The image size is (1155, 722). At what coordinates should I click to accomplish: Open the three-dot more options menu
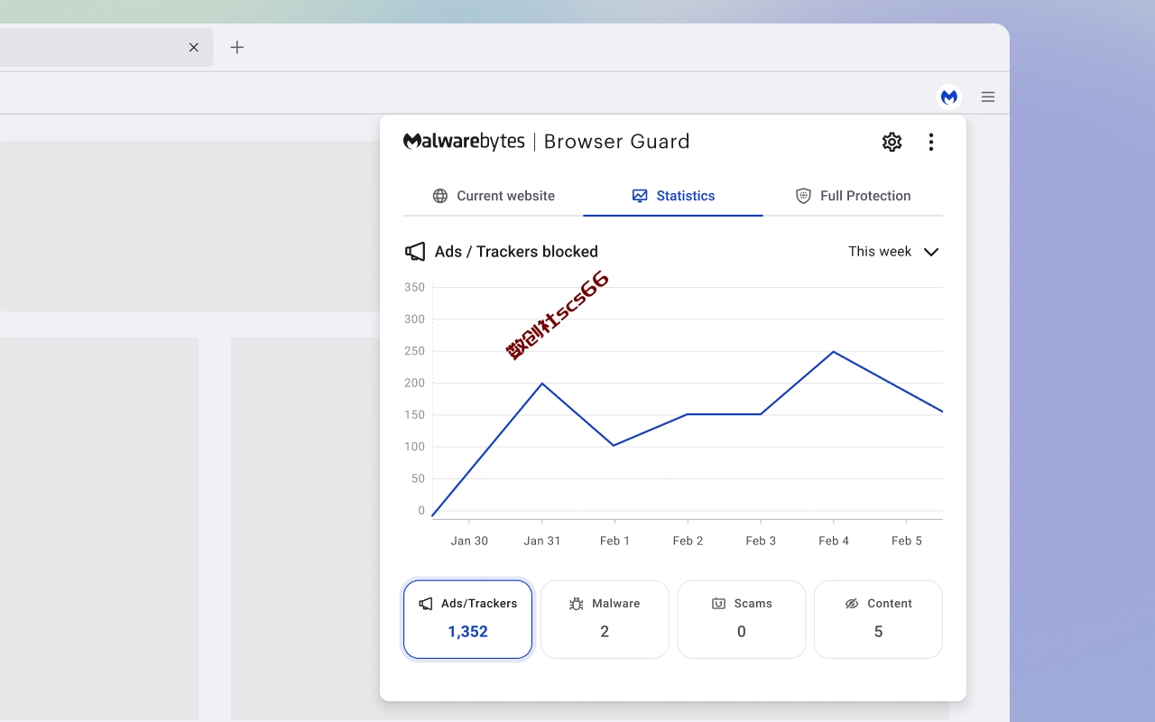(x=931, y=142)
